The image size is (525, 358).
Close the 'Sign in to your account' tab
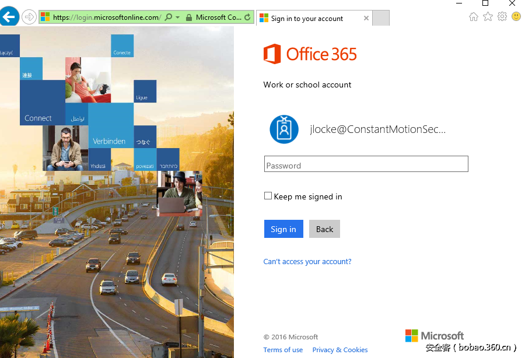[366, 18]
